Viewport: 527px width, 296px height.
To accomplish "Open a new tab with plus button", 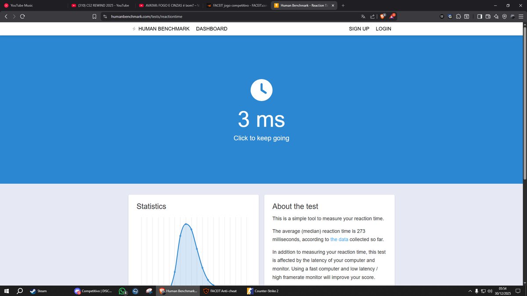I will 343,5.
